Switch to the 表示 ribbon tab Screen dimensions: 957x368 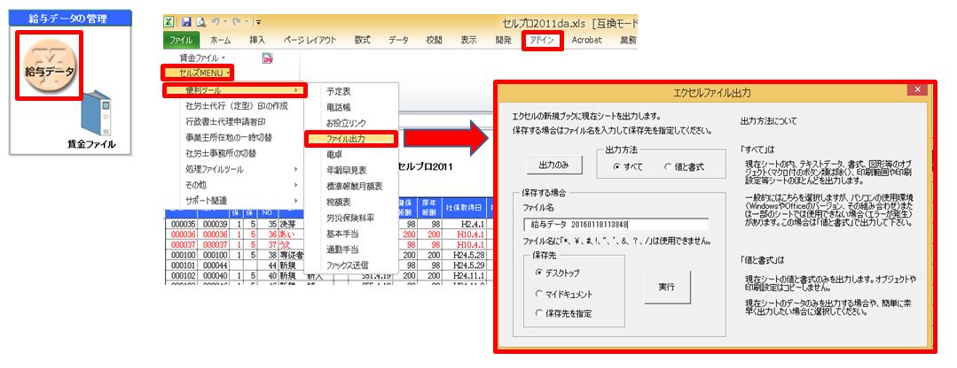pos(468,40)
